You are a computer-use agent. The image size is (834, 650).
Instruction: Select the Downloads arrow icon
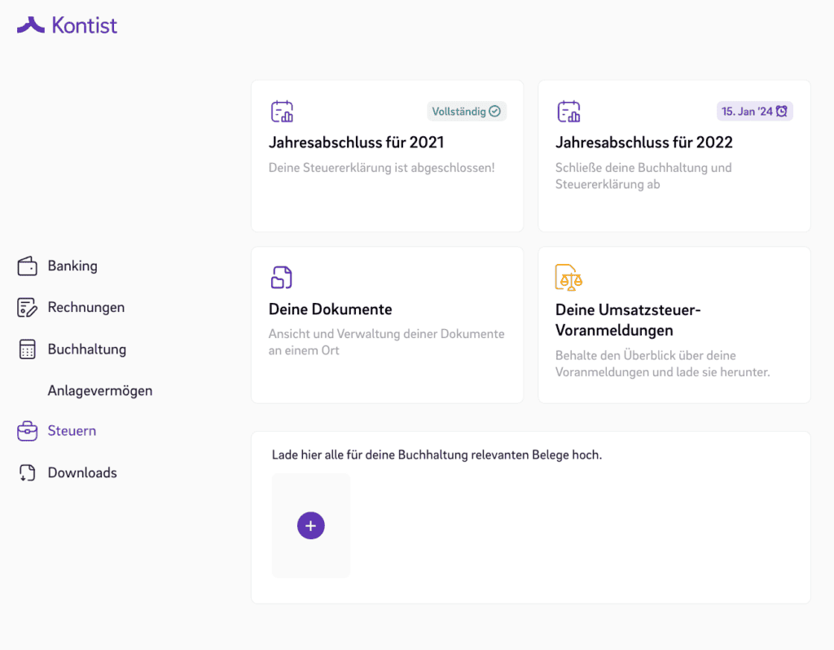[25, 472]
